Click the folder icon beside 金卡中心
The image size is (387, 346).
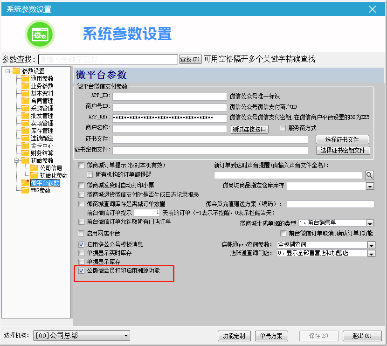pyautogui.click(x=25, y=145)
